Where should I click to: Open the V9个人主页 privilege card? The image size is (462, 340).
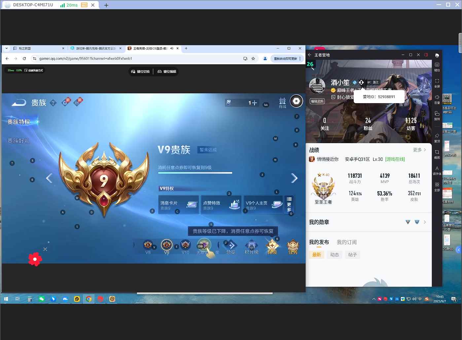click(x=264, y=205)
